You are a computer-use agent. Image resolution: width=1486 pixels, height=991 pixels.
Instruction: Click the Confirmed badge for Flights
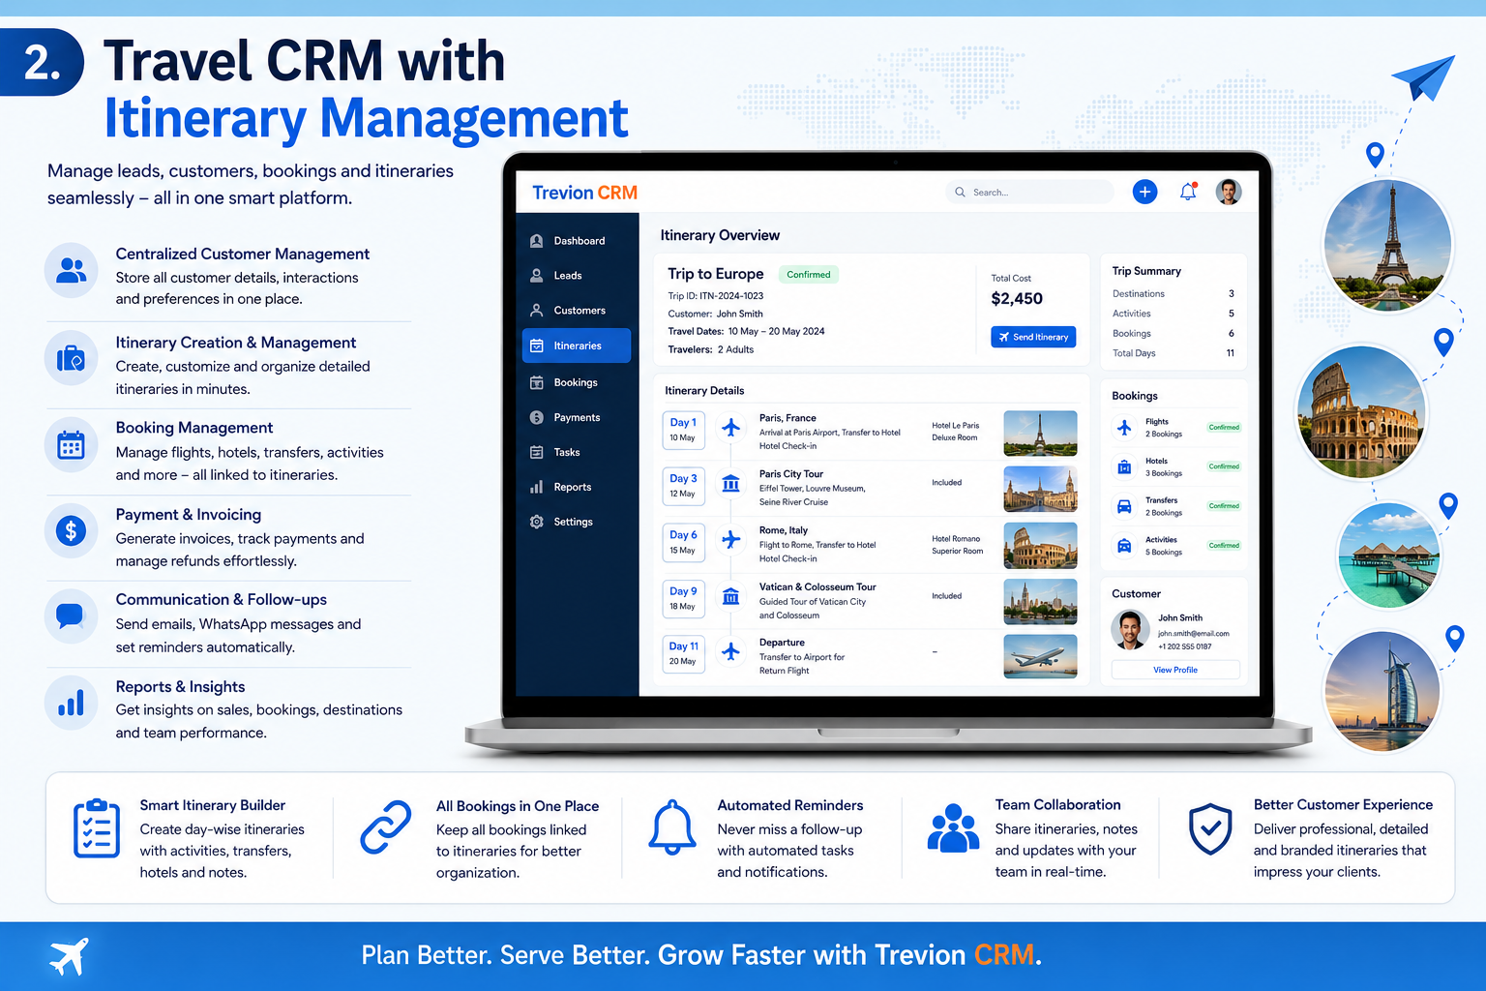1224,427
